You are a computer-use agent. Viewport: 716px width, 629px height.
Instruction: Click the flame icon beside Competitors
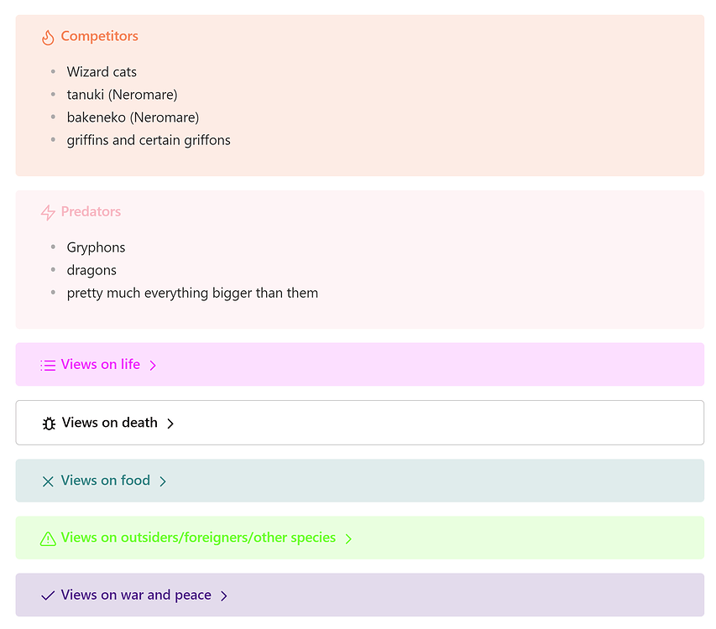tap(48, 37)
